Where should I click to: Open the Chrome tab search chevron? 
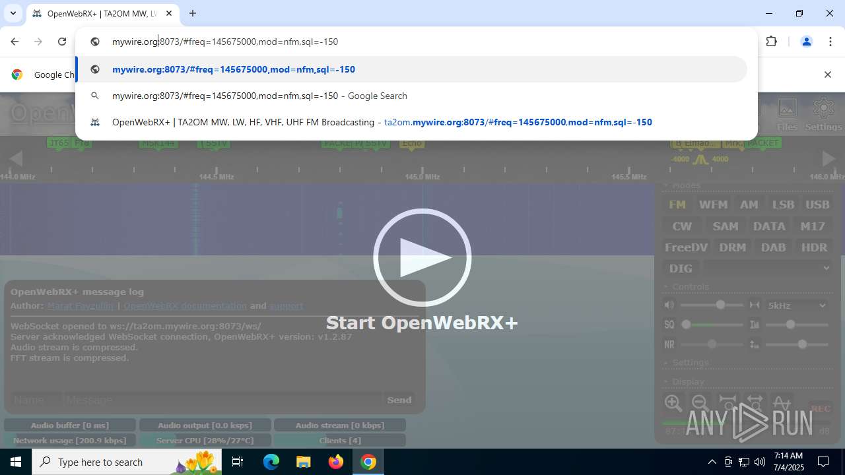coord(13,13)
